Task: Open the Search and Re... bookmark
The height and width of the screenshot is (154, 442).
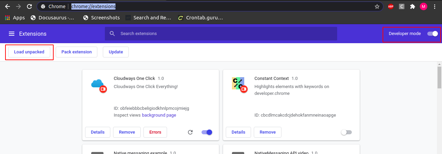Action: [148, 18]
